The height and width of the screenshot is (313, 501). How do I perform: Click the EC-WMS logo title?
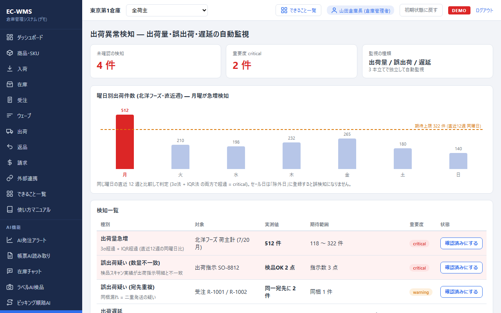[x=19, y=11]
